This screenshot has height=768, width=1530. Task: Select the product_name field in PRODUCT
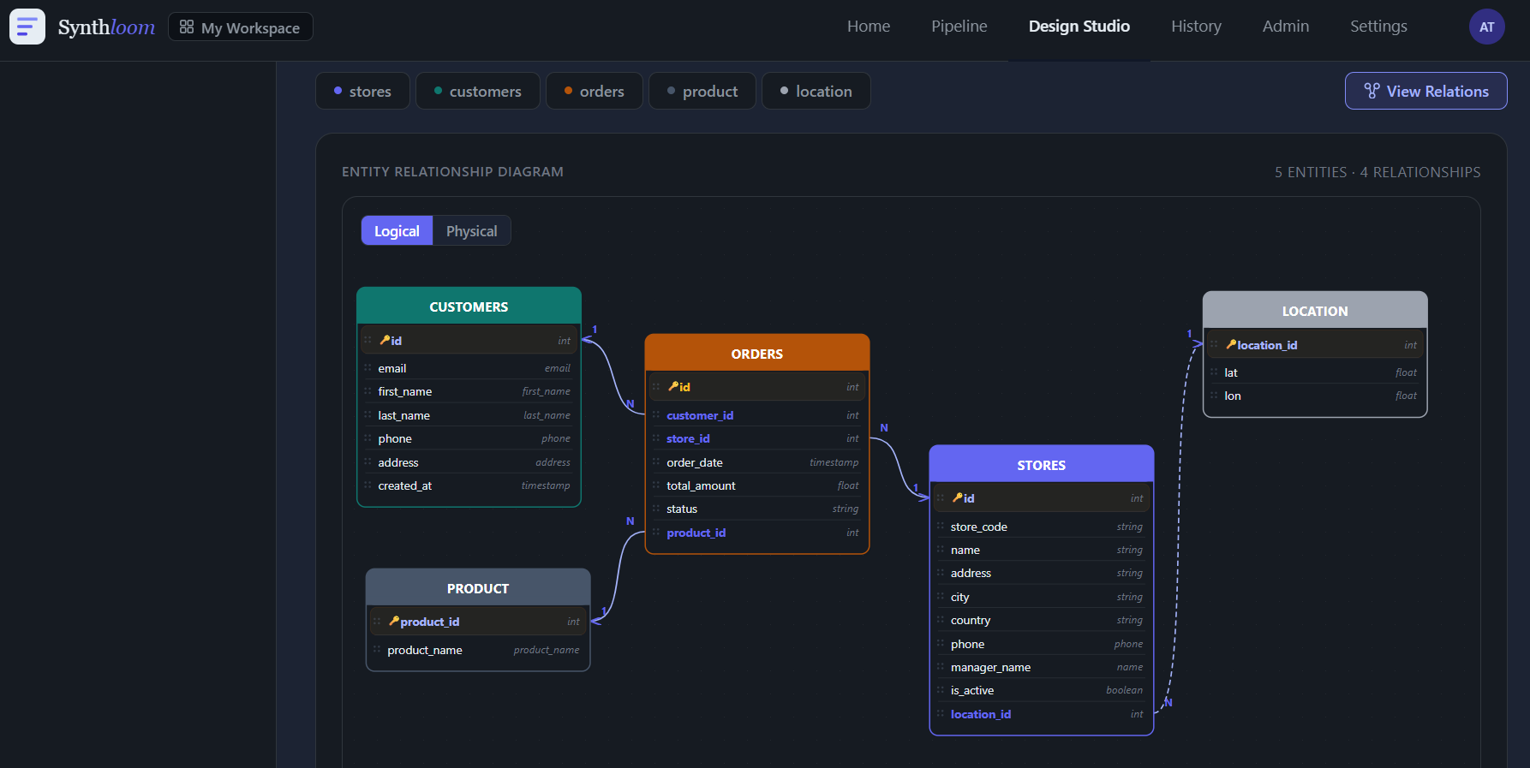click(478, 650)
